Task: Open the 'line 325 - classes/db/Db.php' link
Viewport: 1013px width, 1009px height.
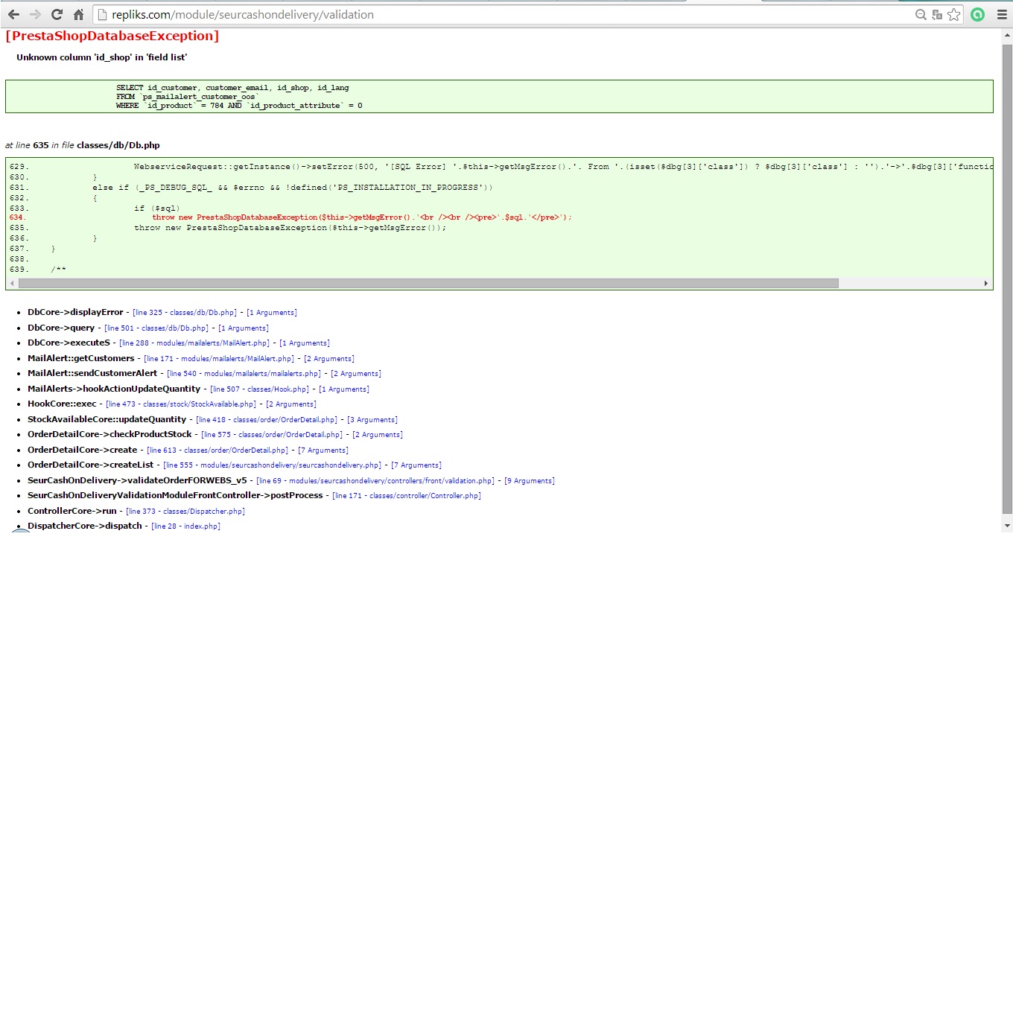Action: pyautogui.click(x=185, y=313)
